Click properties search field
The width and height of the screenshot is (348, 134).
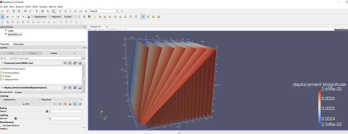click(x=41, y=58)
